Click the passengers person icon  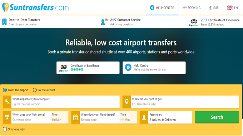144,117
